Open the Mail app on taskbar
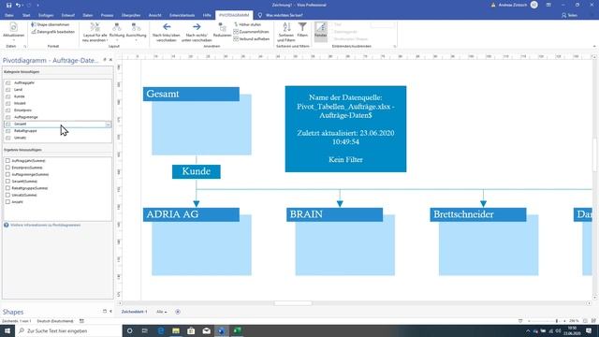599x337 pixels. pyautogui.click(x=206, y=330)
